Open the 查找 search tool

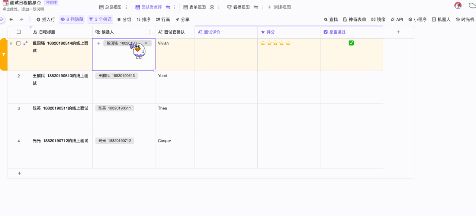click(331, 20)
